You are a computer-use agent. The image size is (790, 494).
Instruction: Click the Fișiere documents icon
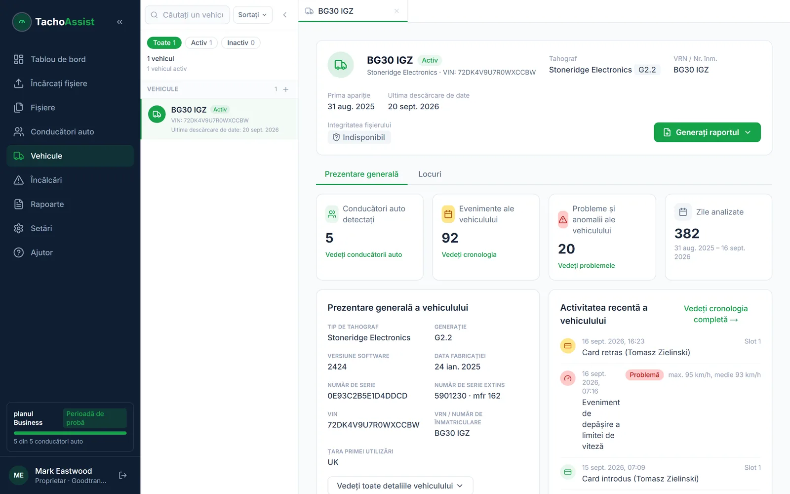point(19,108)
